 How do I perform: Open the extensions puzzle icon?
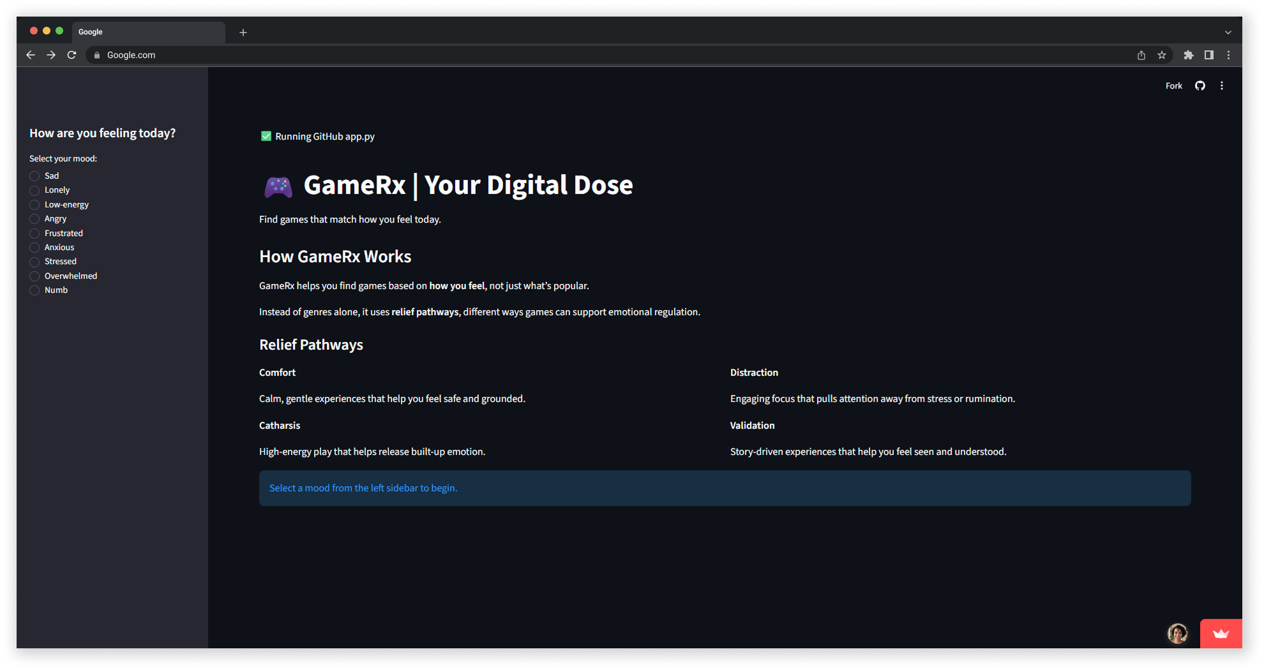click(1189, 55)
